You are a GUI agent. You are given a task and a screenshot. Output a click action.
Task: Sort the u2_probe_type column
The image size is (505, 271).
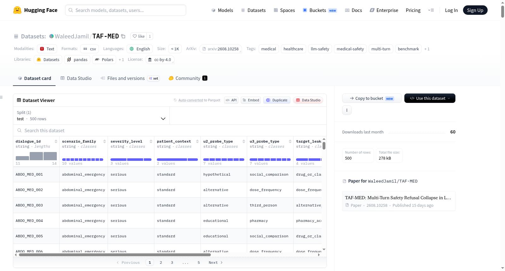pos(244,141)
